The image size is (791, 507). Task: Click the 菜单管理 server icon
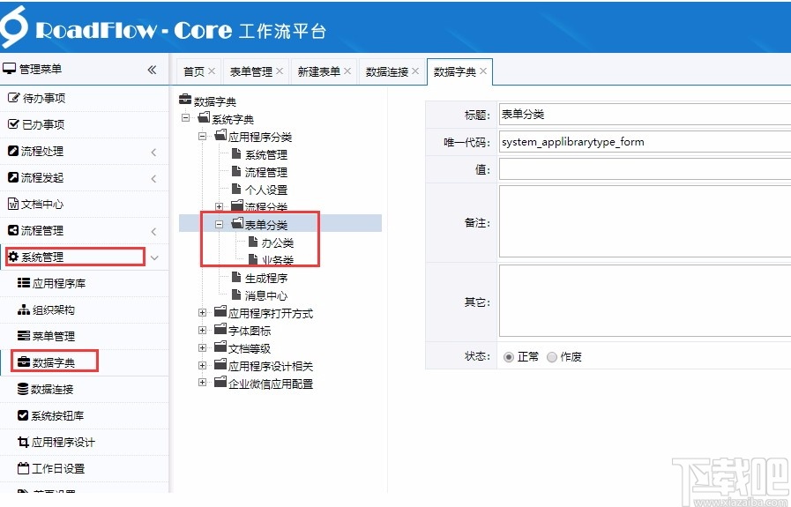point(23,335)
